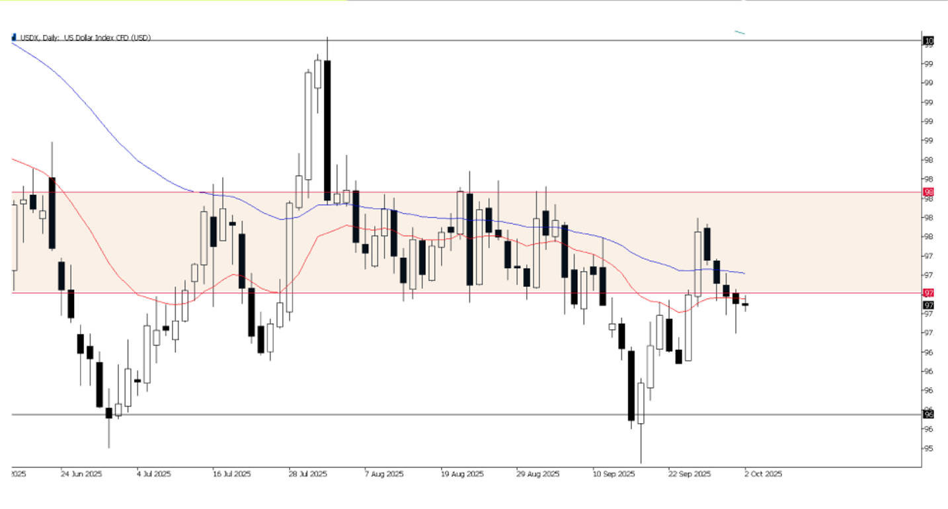Click the topmost price label on the scale
The height and width of the screenshot is (509, 948).
[929, 39]
